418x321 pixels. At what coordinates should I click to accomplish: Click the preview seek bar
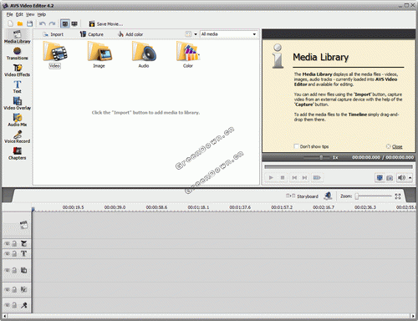339,167
